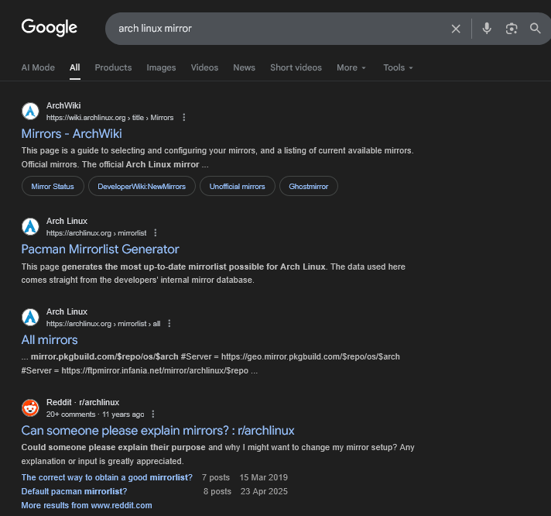Click the Mirror Status sitelink chip
The image size is (551, 516).
[x=53, y=187]
